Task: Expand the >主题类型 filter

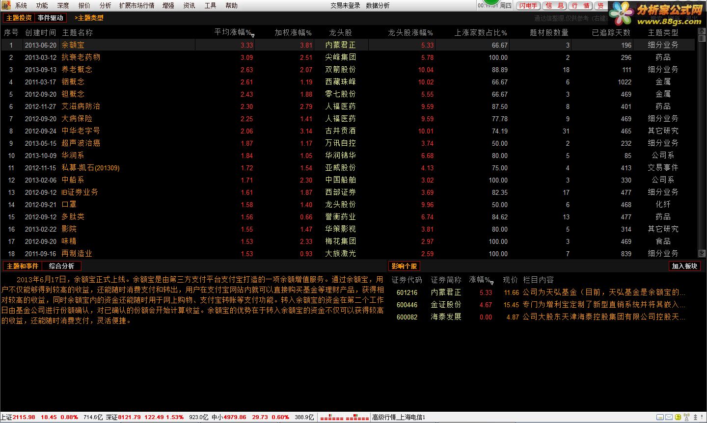Action: 89,18
